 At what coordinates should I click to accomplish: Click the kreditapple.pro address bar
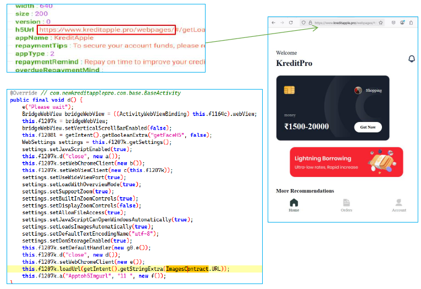[342, 23]
